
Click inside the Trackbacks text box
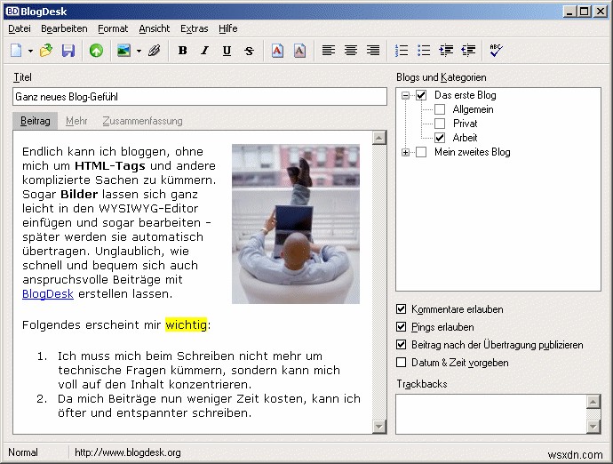(491, 414)
